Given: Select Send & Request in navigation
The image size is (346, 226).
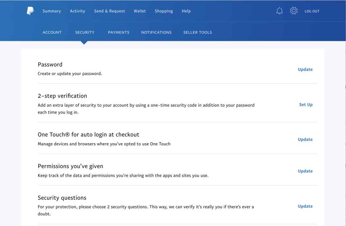Looking at the screenshot, I should [x=109, y=11].
